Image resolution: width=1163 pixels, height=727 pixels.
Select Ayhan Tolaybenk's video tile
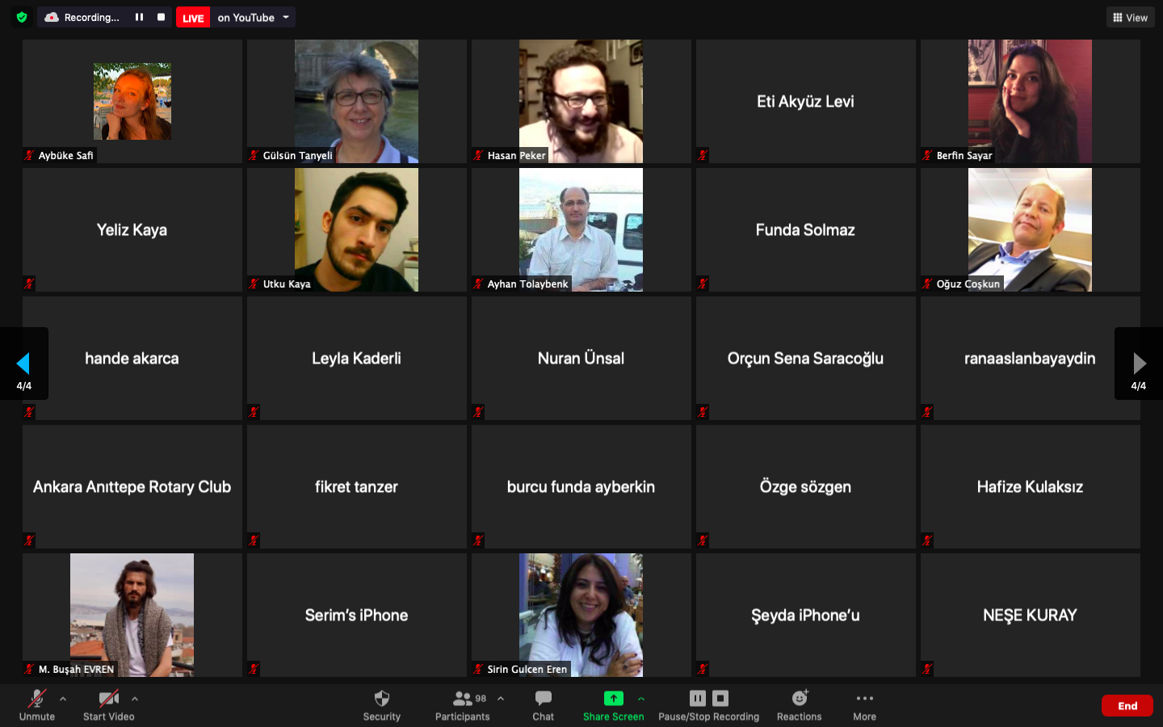581,229
